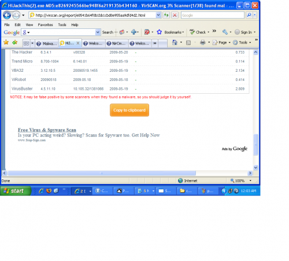Expand hidden system tray icons arrow

224,191
